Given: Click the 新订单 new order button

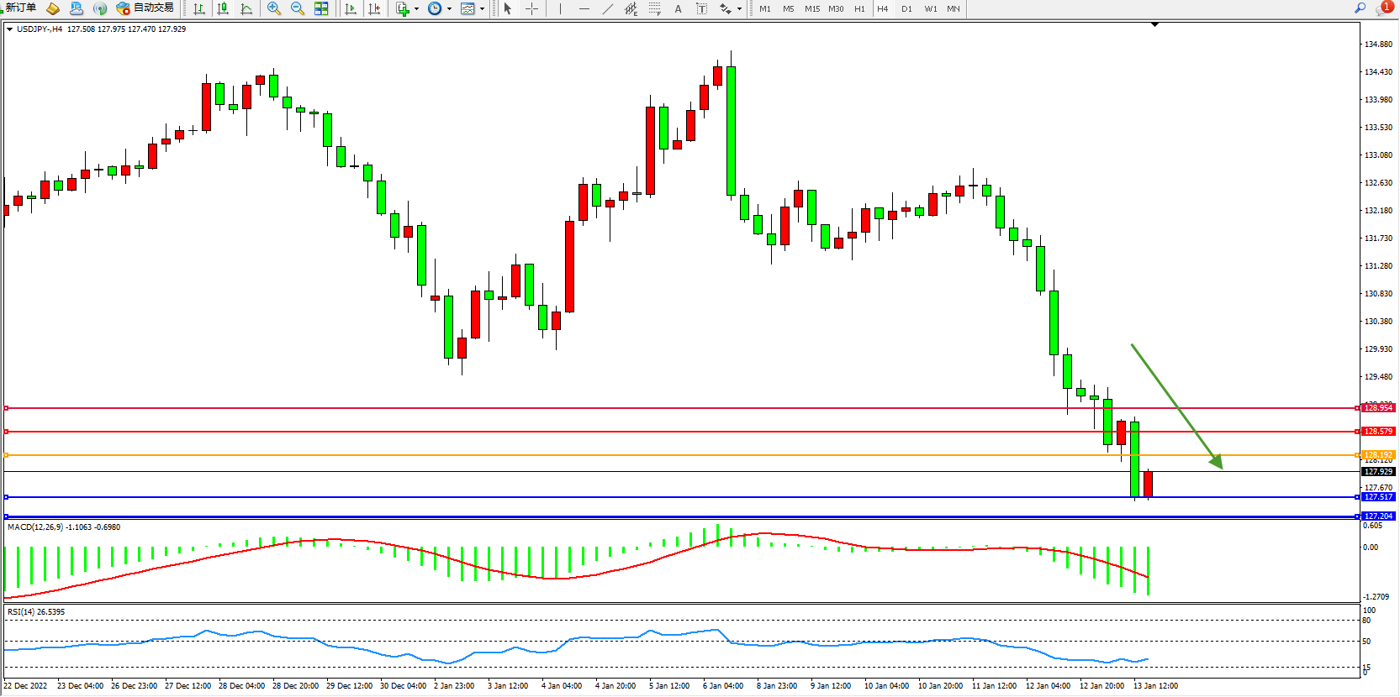Looking at the screenshot, I should click(x=21, y=8).
